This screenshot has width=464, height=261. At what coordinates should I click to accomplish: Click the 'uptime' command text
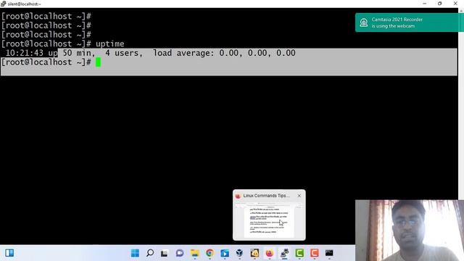pos(109,43)
